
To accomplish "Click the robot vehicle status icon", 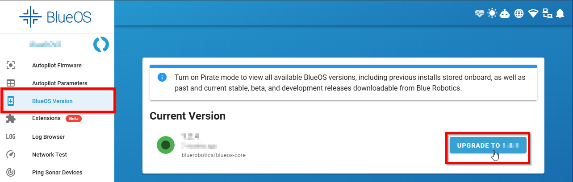I will click(505, 14).
